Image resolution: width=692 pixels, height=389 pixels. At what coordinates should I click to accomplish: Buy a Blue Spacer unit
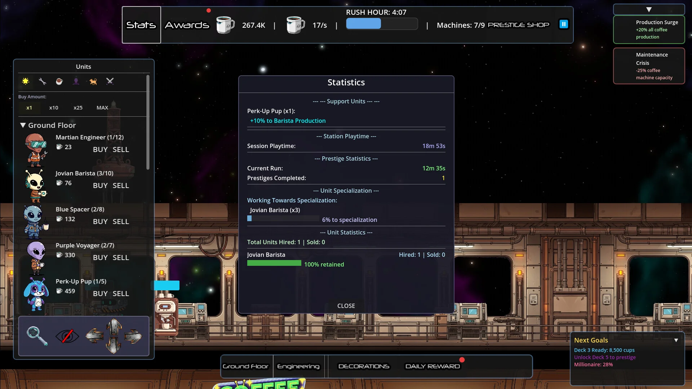coord(100,222)
